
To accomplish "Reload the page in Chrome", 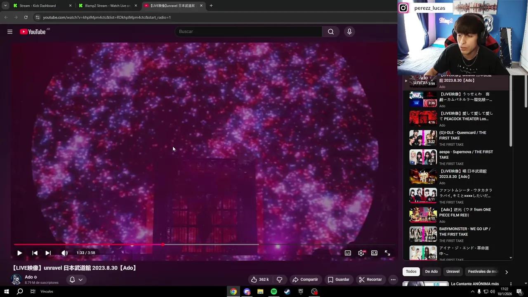I will click(x=26, y=17).
